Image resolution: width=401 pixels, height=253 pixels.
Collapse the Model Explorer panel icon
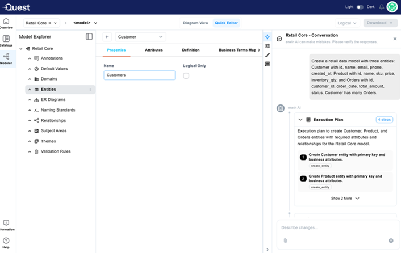[89, 36]
